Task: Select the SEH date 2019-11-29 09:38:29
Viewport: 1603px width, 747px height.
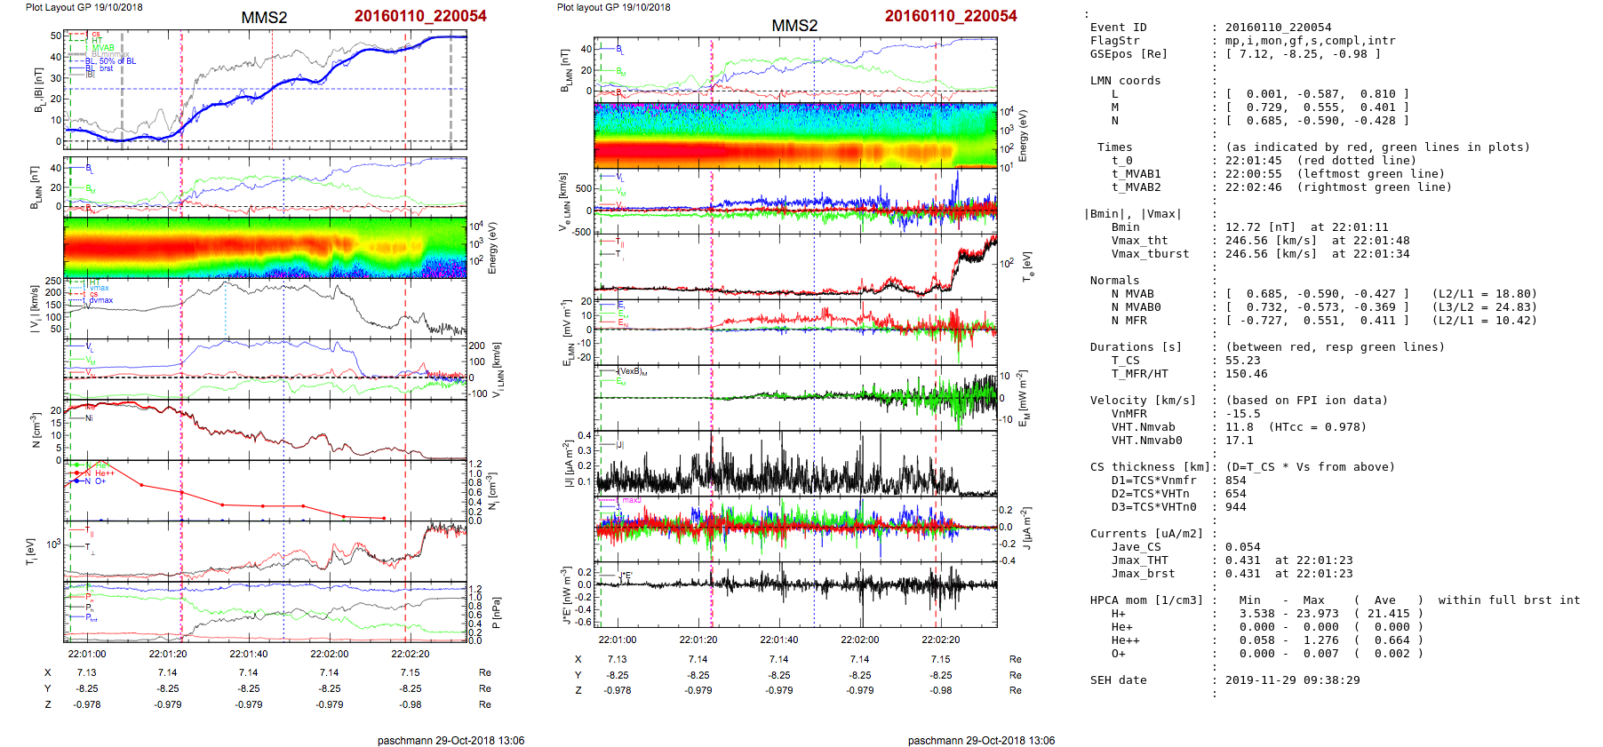Action: (1292, 680)
